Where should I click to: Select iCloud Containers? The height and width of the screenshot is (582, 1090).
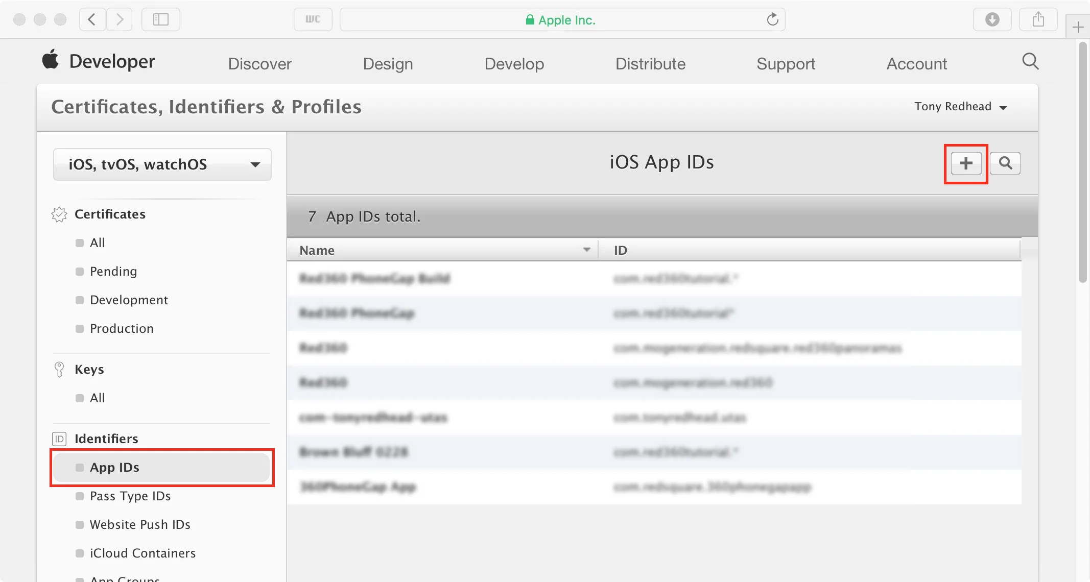point(143,553)
